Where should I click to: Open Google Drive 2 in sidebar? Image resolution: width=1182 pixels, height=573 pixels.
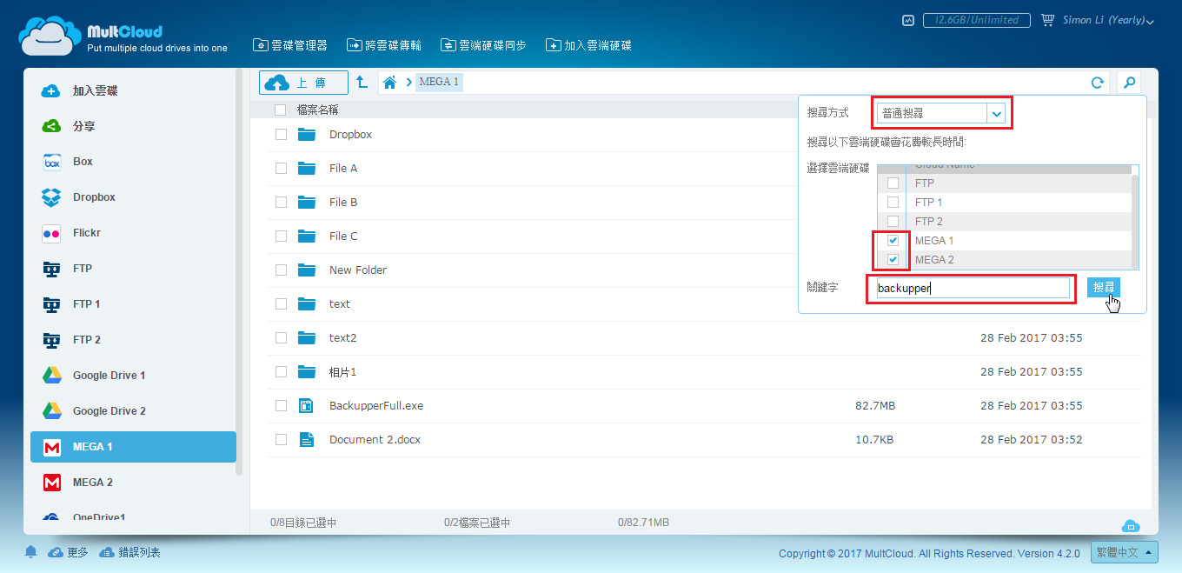click(x=133, y=411)
